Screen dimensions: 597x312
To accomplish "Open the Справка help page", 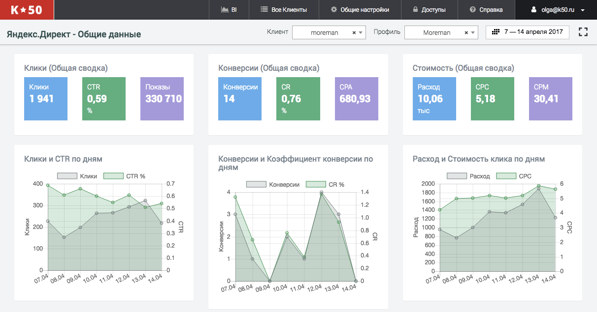I will [486, 10].
